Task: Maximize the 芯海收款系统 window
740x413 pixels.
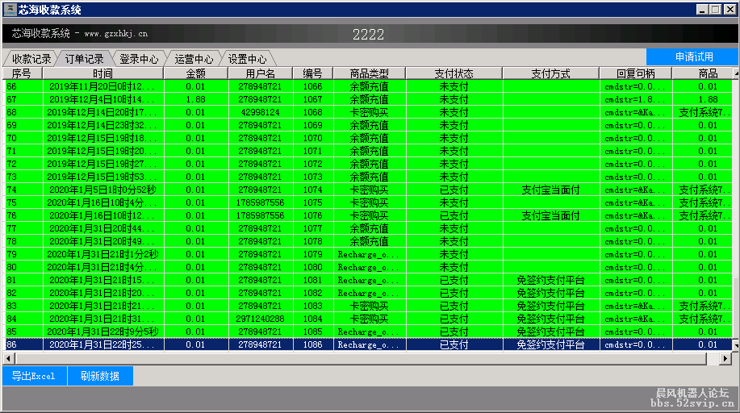Action: pyautogui.click(x=715, y=10)
